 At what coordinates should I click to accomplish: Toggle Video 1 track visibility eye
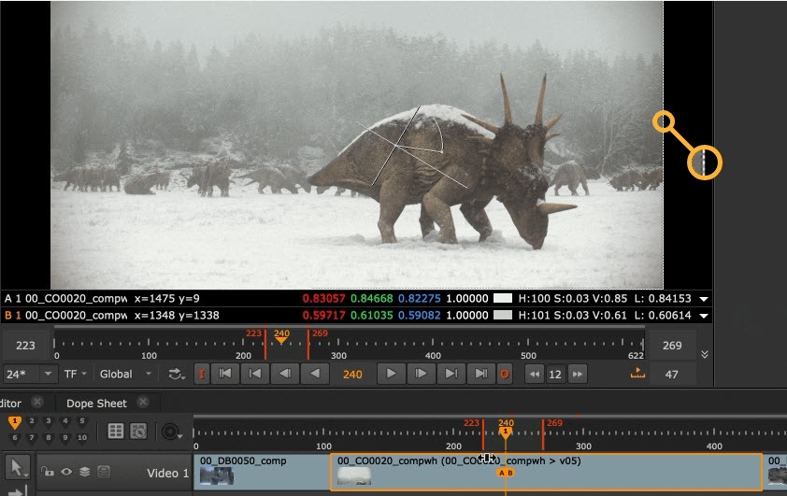66,472
